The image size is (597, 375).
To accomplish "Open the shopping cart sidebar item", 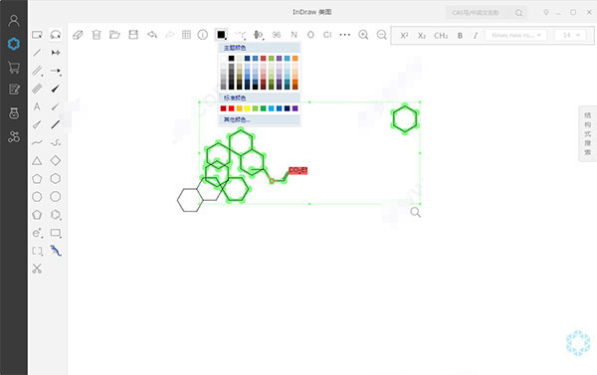I will (14, 68).
